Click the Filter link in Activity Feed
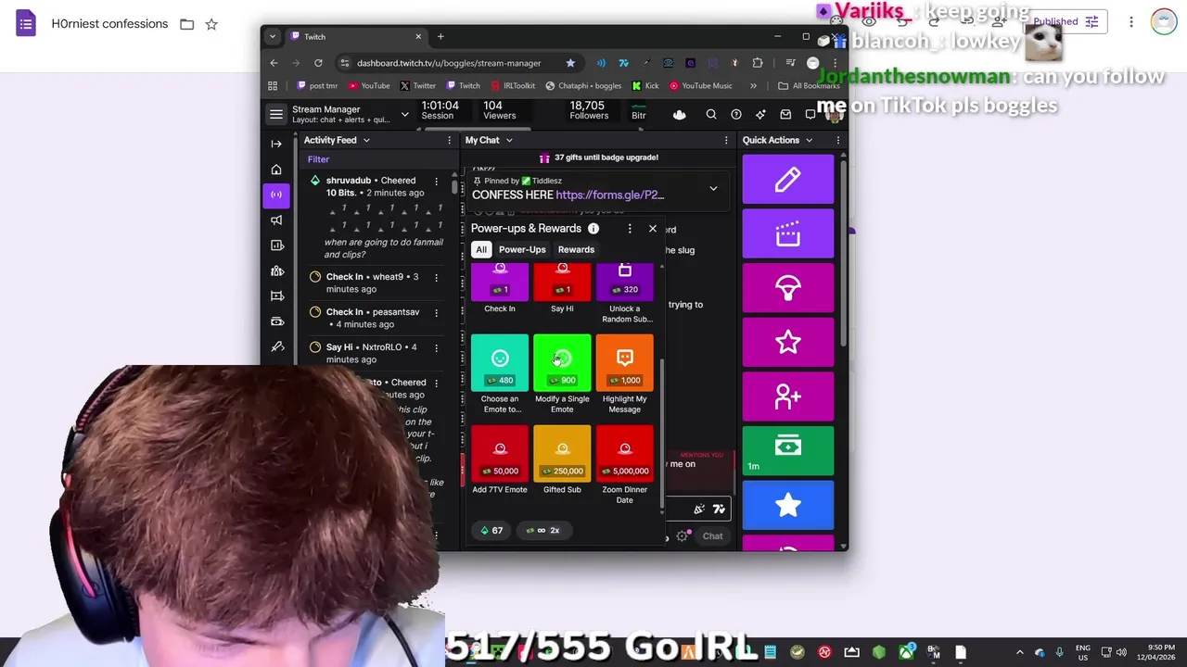Viewport: 1187px width, 667px height. [x=318, y=159]
